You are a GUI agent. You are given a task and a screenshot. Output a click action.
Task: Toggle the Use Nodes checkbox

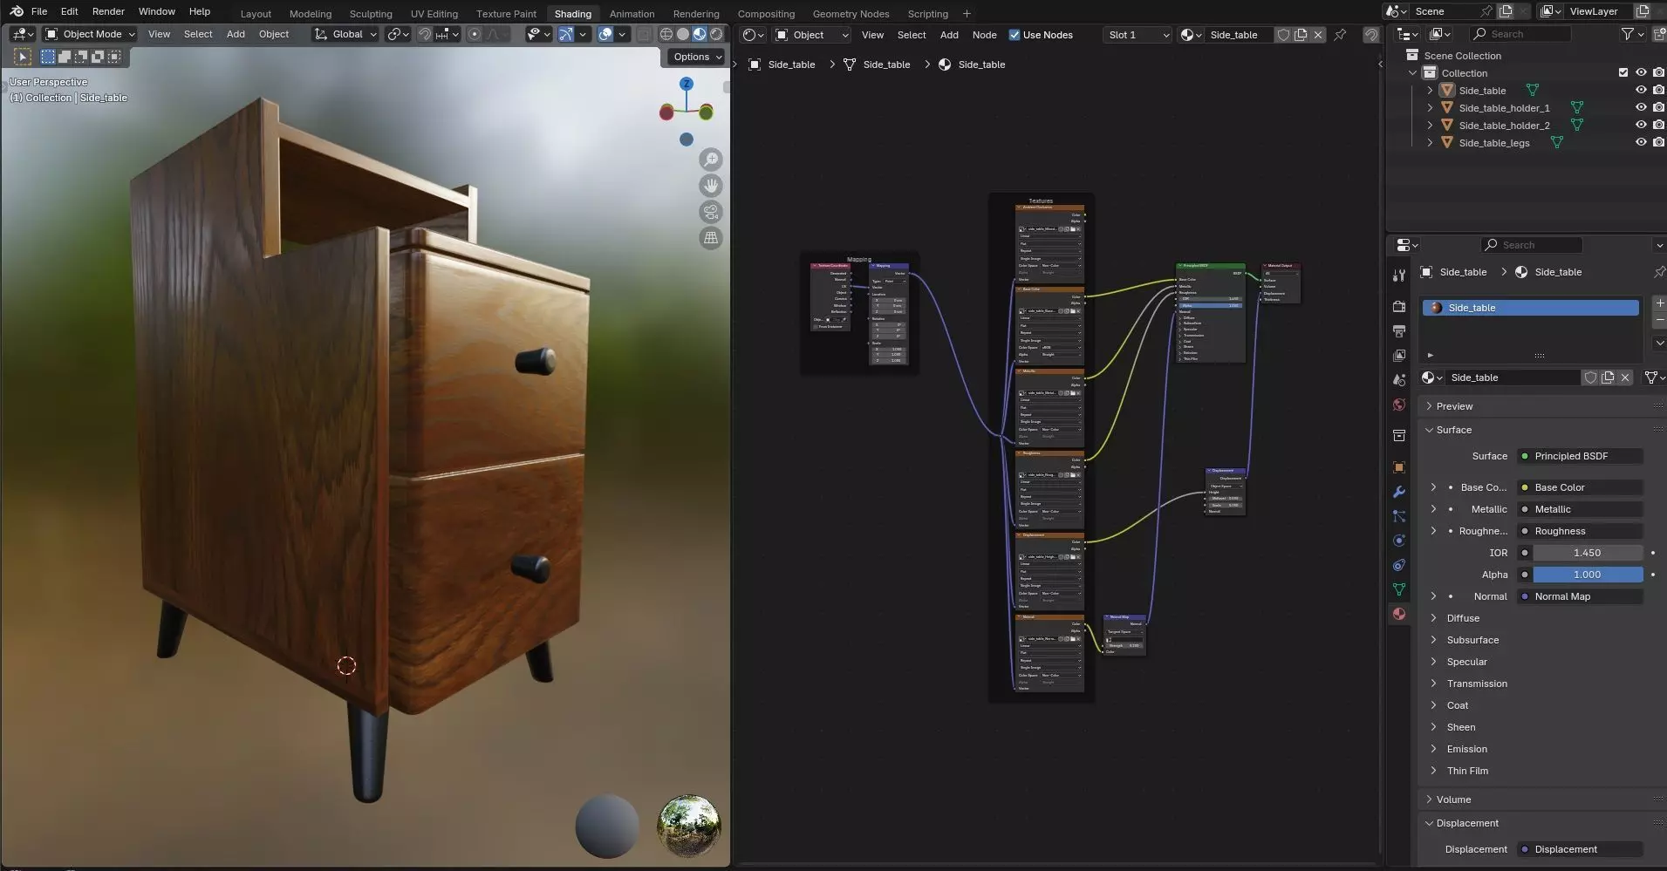coord(1015,35)
